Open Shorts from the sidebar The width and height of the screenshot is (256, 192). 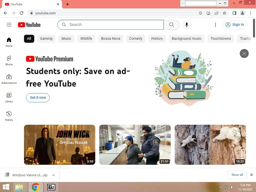click(9, 60)
